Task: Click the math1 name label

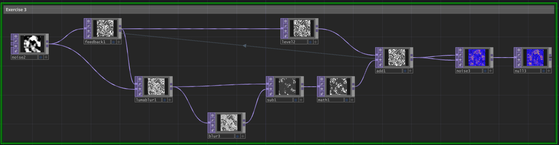Action: point(331,100)
